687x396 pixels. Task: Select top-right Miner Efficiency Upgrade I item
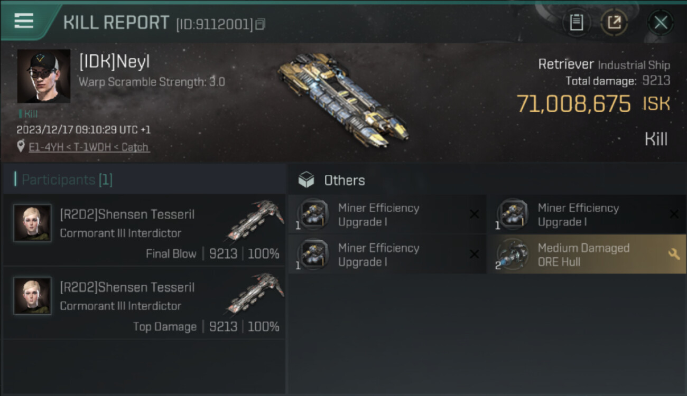pos(587,214)
